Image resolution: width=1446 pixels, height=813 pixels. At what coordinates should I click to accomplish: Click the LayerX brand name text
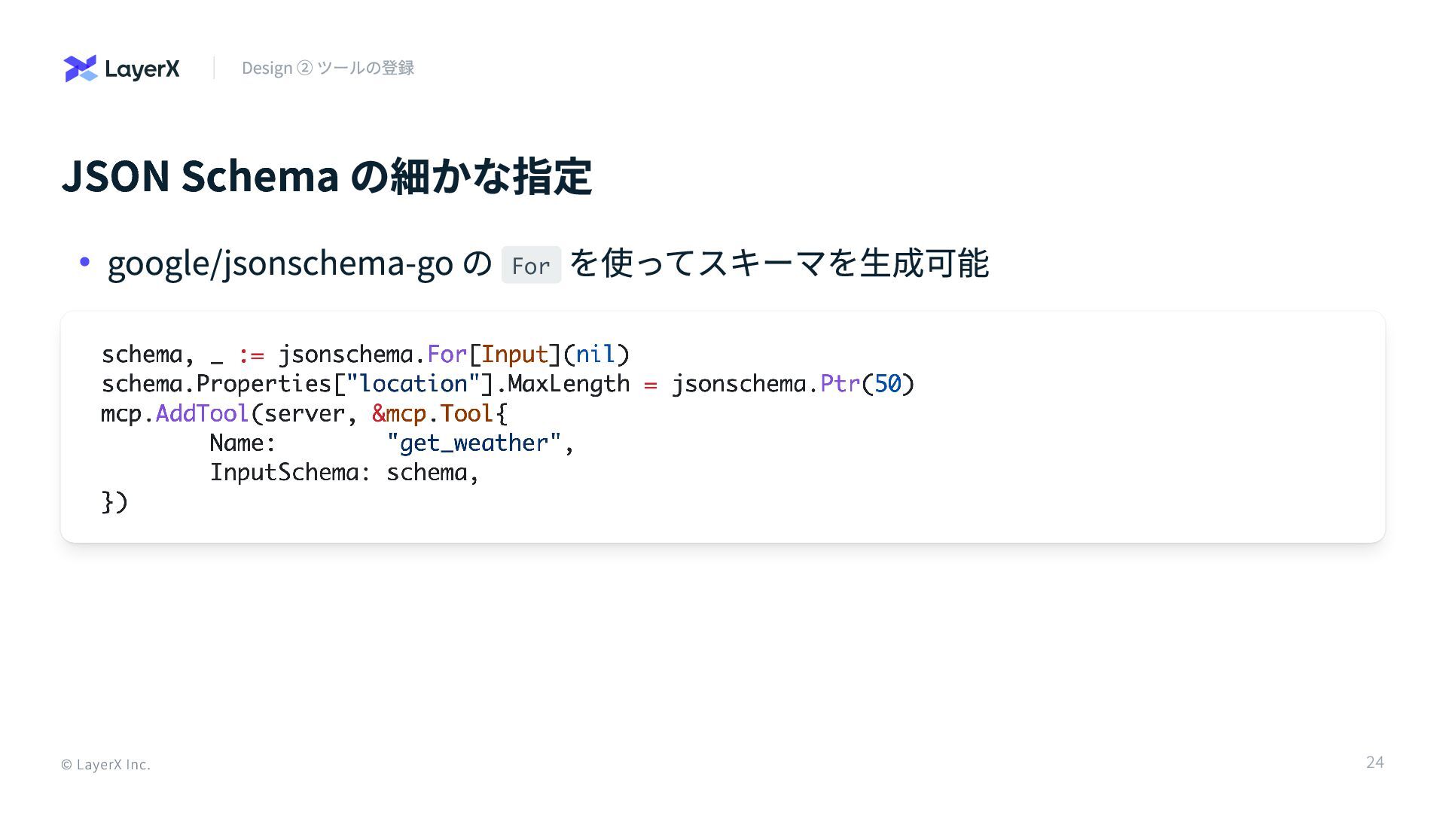pos(142,69)
